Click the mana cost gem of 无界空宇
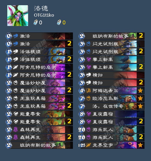 click(x=82, y=145)
